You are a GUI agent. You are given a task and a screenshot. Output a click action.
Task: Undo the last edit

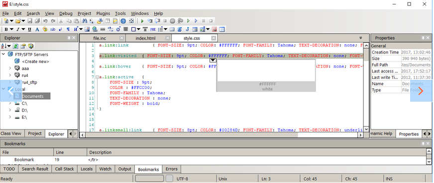(46, 21)
